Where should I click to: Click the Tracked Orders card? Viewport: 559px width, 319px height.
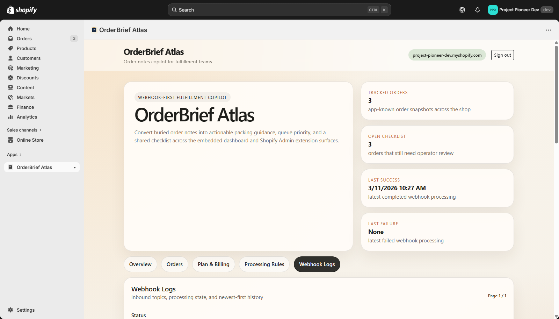pos(437,101)
